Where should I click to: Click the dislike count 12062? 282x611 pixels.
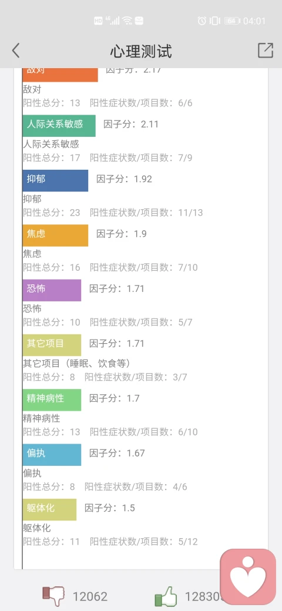coord(90,596)
